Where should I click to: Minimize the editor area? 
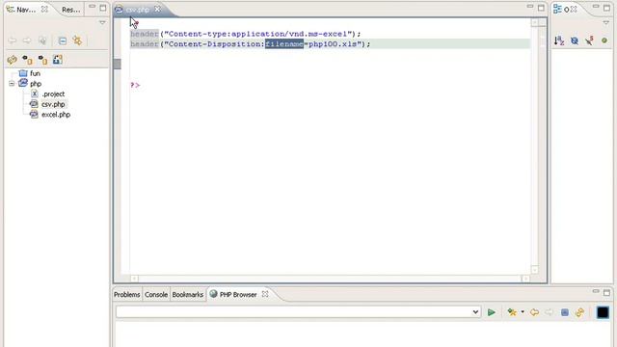click(530, 7)
